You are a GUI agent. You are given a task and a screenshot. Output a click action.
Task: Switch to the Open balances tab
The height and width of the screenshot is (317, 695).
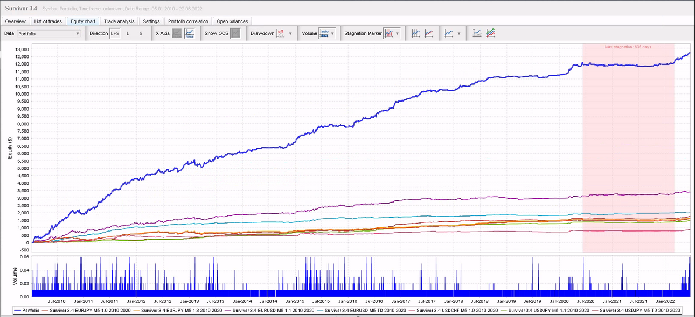(x=232, y=21)
